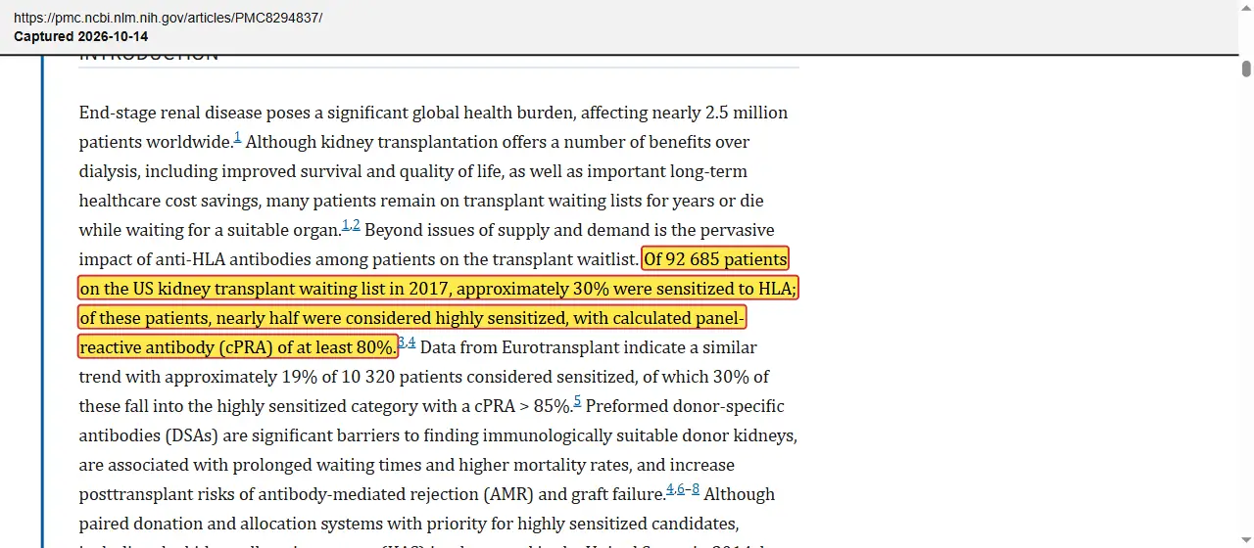Click the vertical scrollbar thumb

[x=1246, y=68]
